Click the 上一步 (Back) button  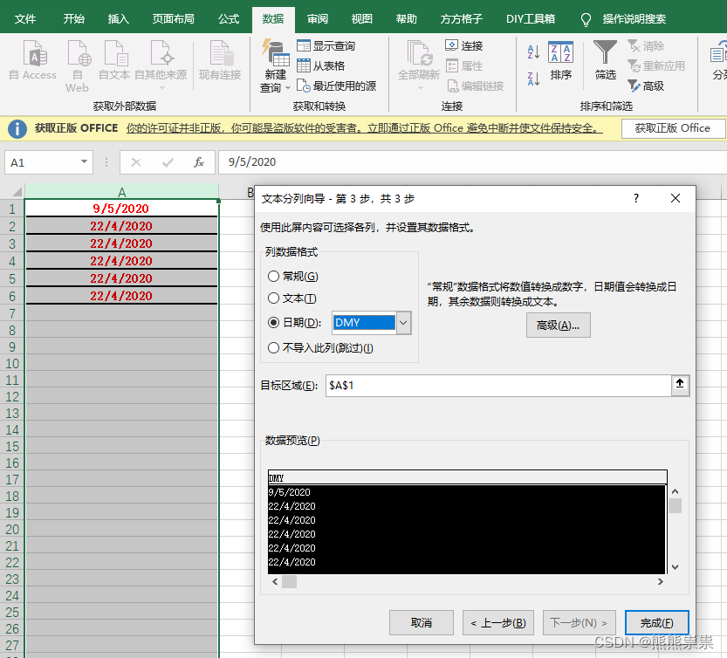[x=497, y=622]
